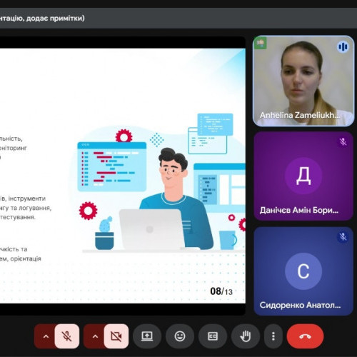Click the Сидоренко Анатол participant tile

pyautogui.click(x=303, y=271)
